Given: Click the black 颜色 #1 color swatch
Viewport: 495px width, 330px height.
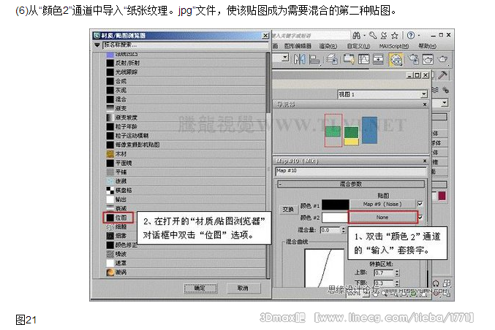Looking at the screenshot, I should (335, 204).
